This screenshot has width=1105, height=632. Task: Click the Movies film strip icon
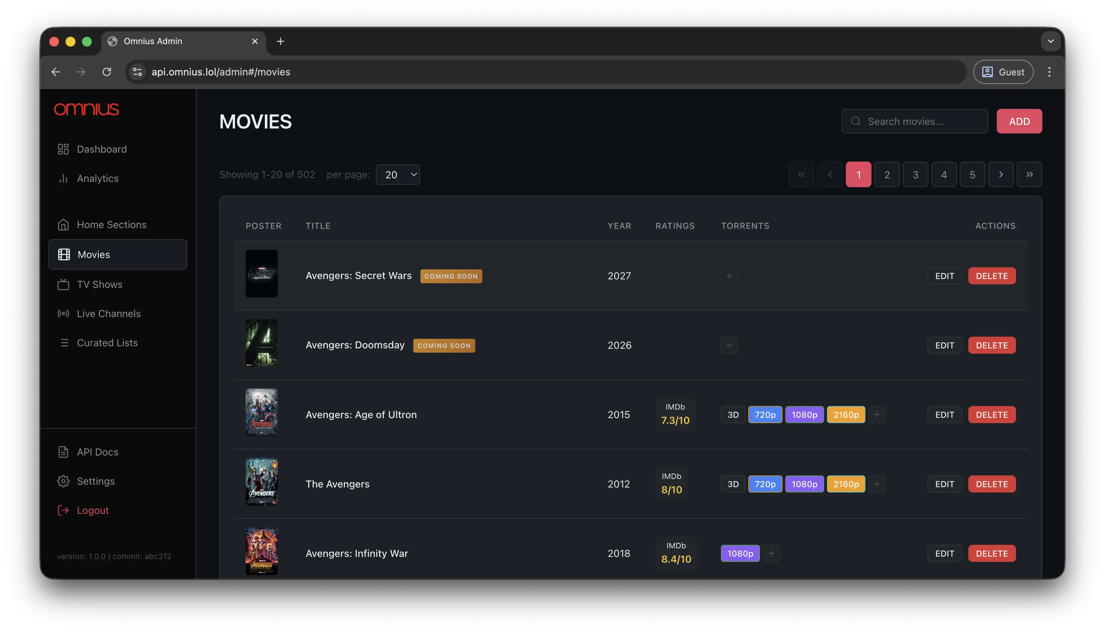coord(63,254)
